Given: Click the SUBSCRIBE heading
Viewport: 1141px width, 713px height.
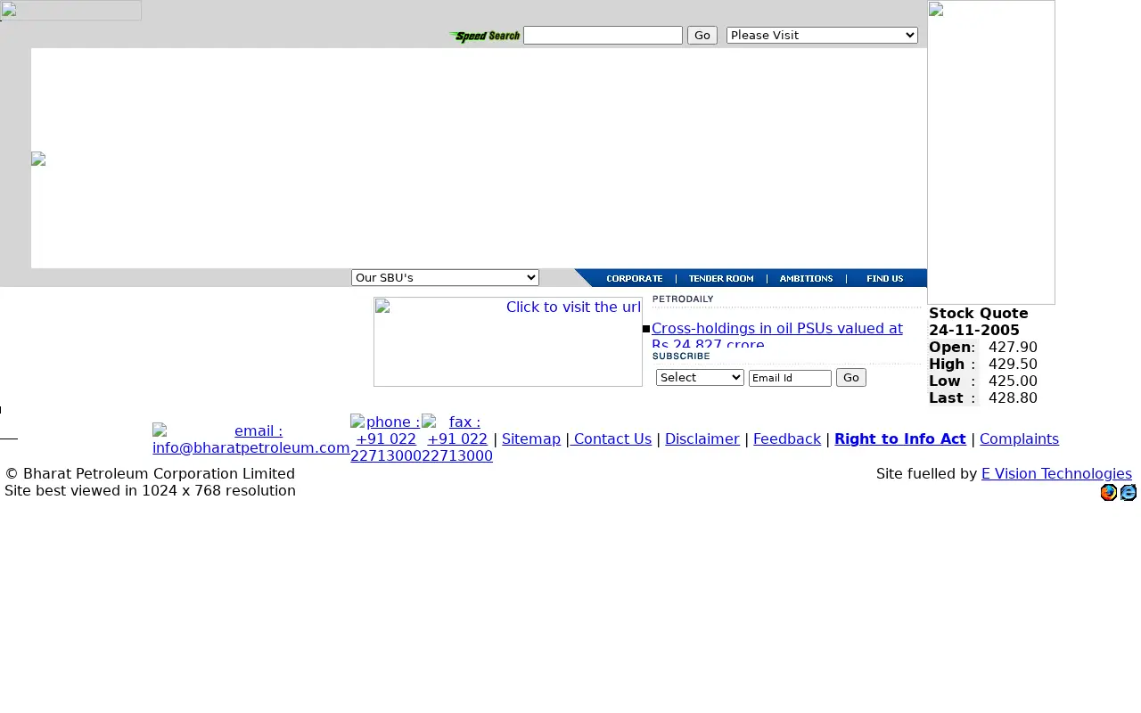Looking at the screenshot, I should tap(681, 356).
